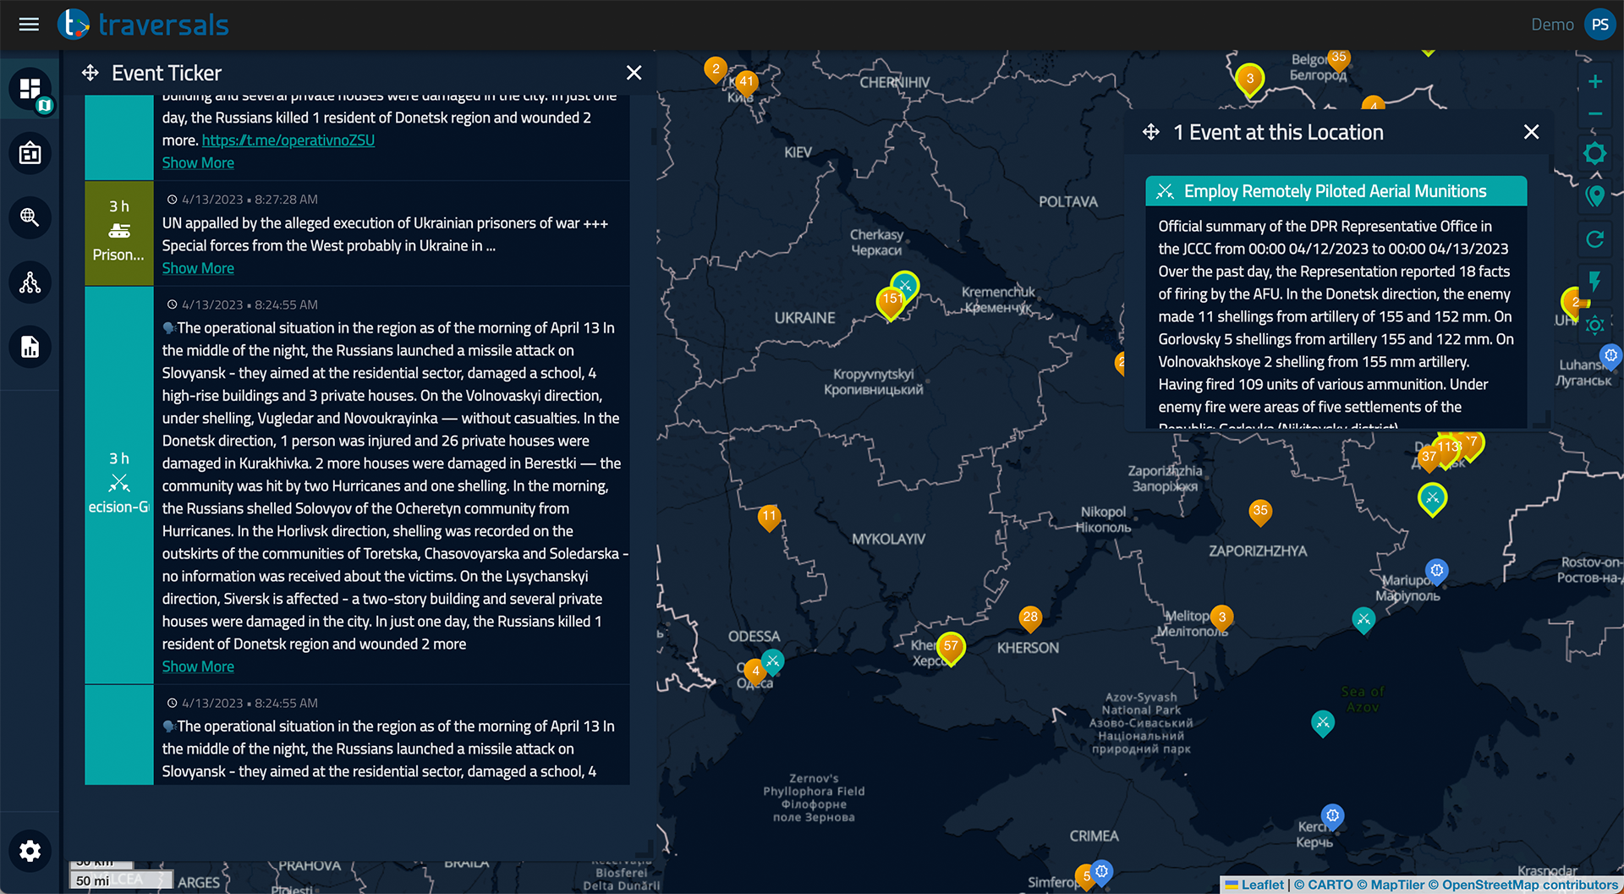
Task: Expand 'Show More' under UN appalled event
Action: pos(198,268)
